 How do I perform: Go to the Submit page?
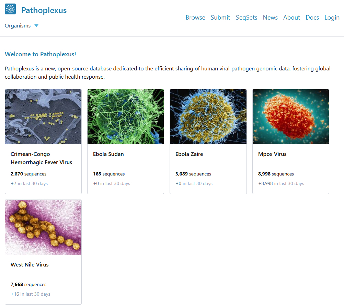[x=220, y=18]
